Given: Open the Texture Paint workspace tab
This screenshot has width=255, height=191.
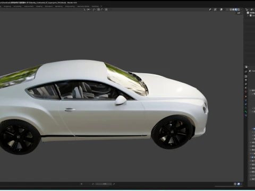Looking at the screenshot, I should [29, 6].
